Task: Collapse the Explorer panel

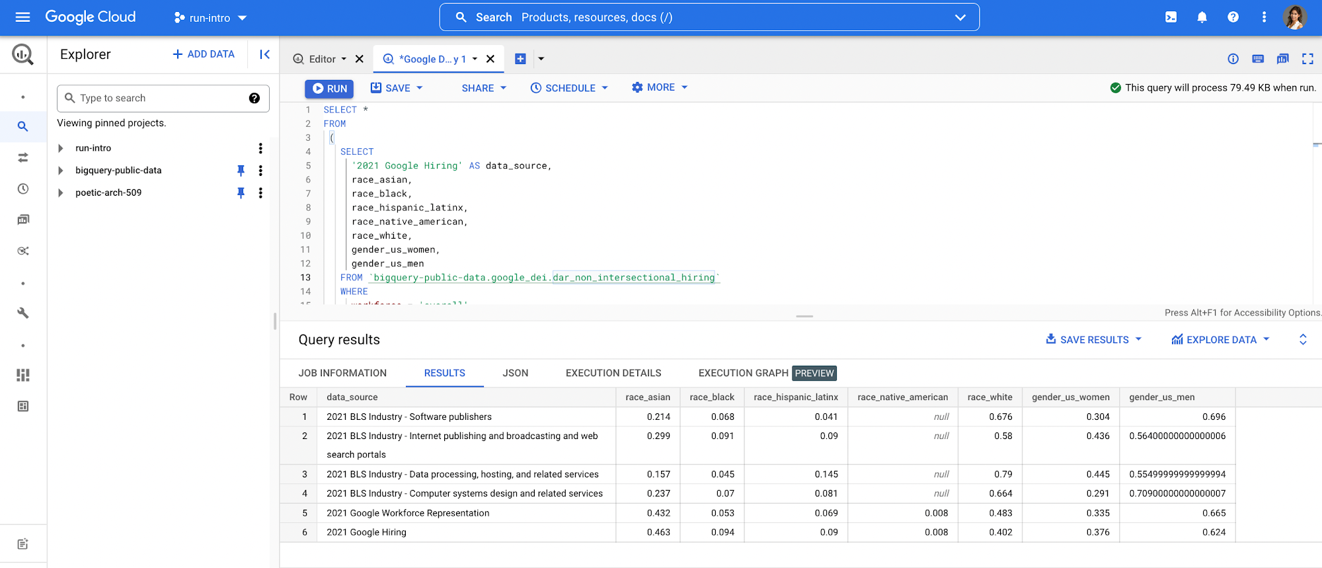Action: click(264, 54)
